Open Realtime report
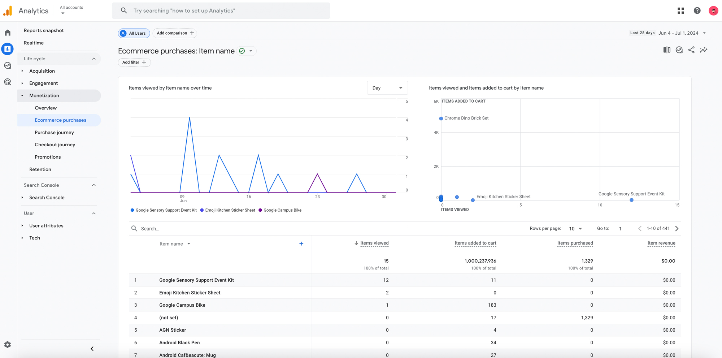This screenshot has width=722, height=358. point(34,43)
